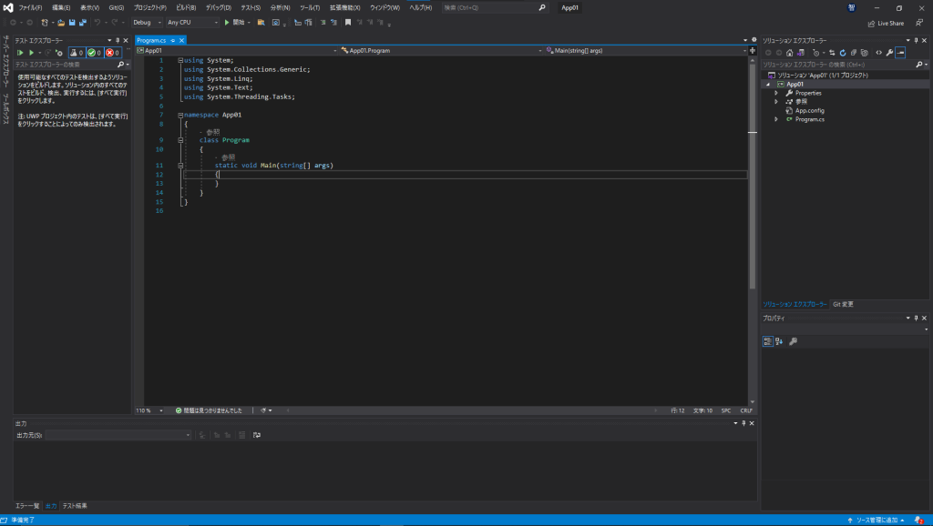The height and width of the screenshot is (526, 933).
Task: Toggle the failed tests filter in Test Explorer
Action: click(x=112, y=53)
